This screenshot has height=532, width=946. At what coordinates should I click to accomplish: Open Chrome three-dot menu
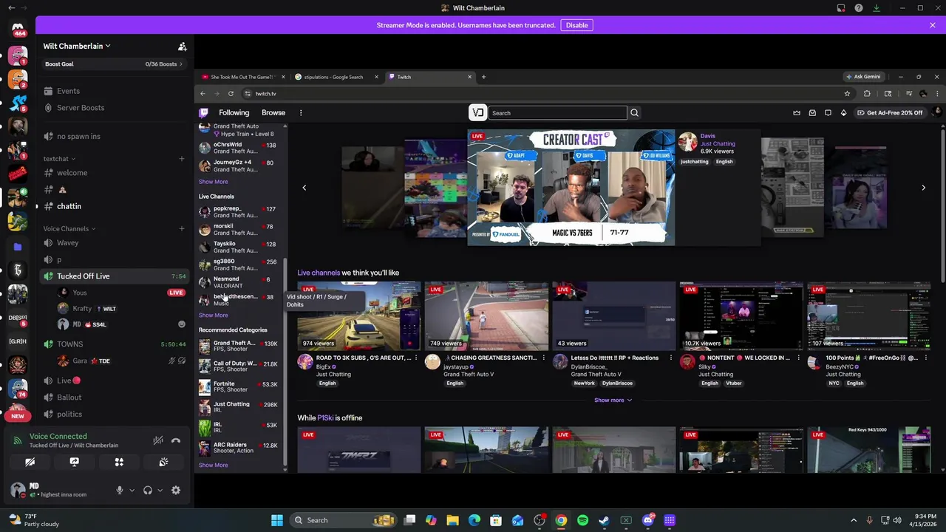(937, 94)
